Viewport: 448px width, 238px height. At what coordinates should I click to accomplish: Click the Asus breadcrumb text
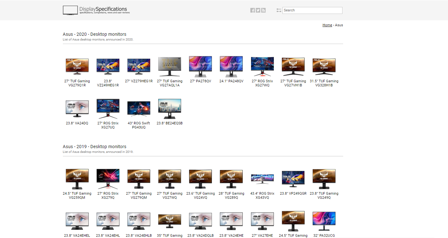339,25
